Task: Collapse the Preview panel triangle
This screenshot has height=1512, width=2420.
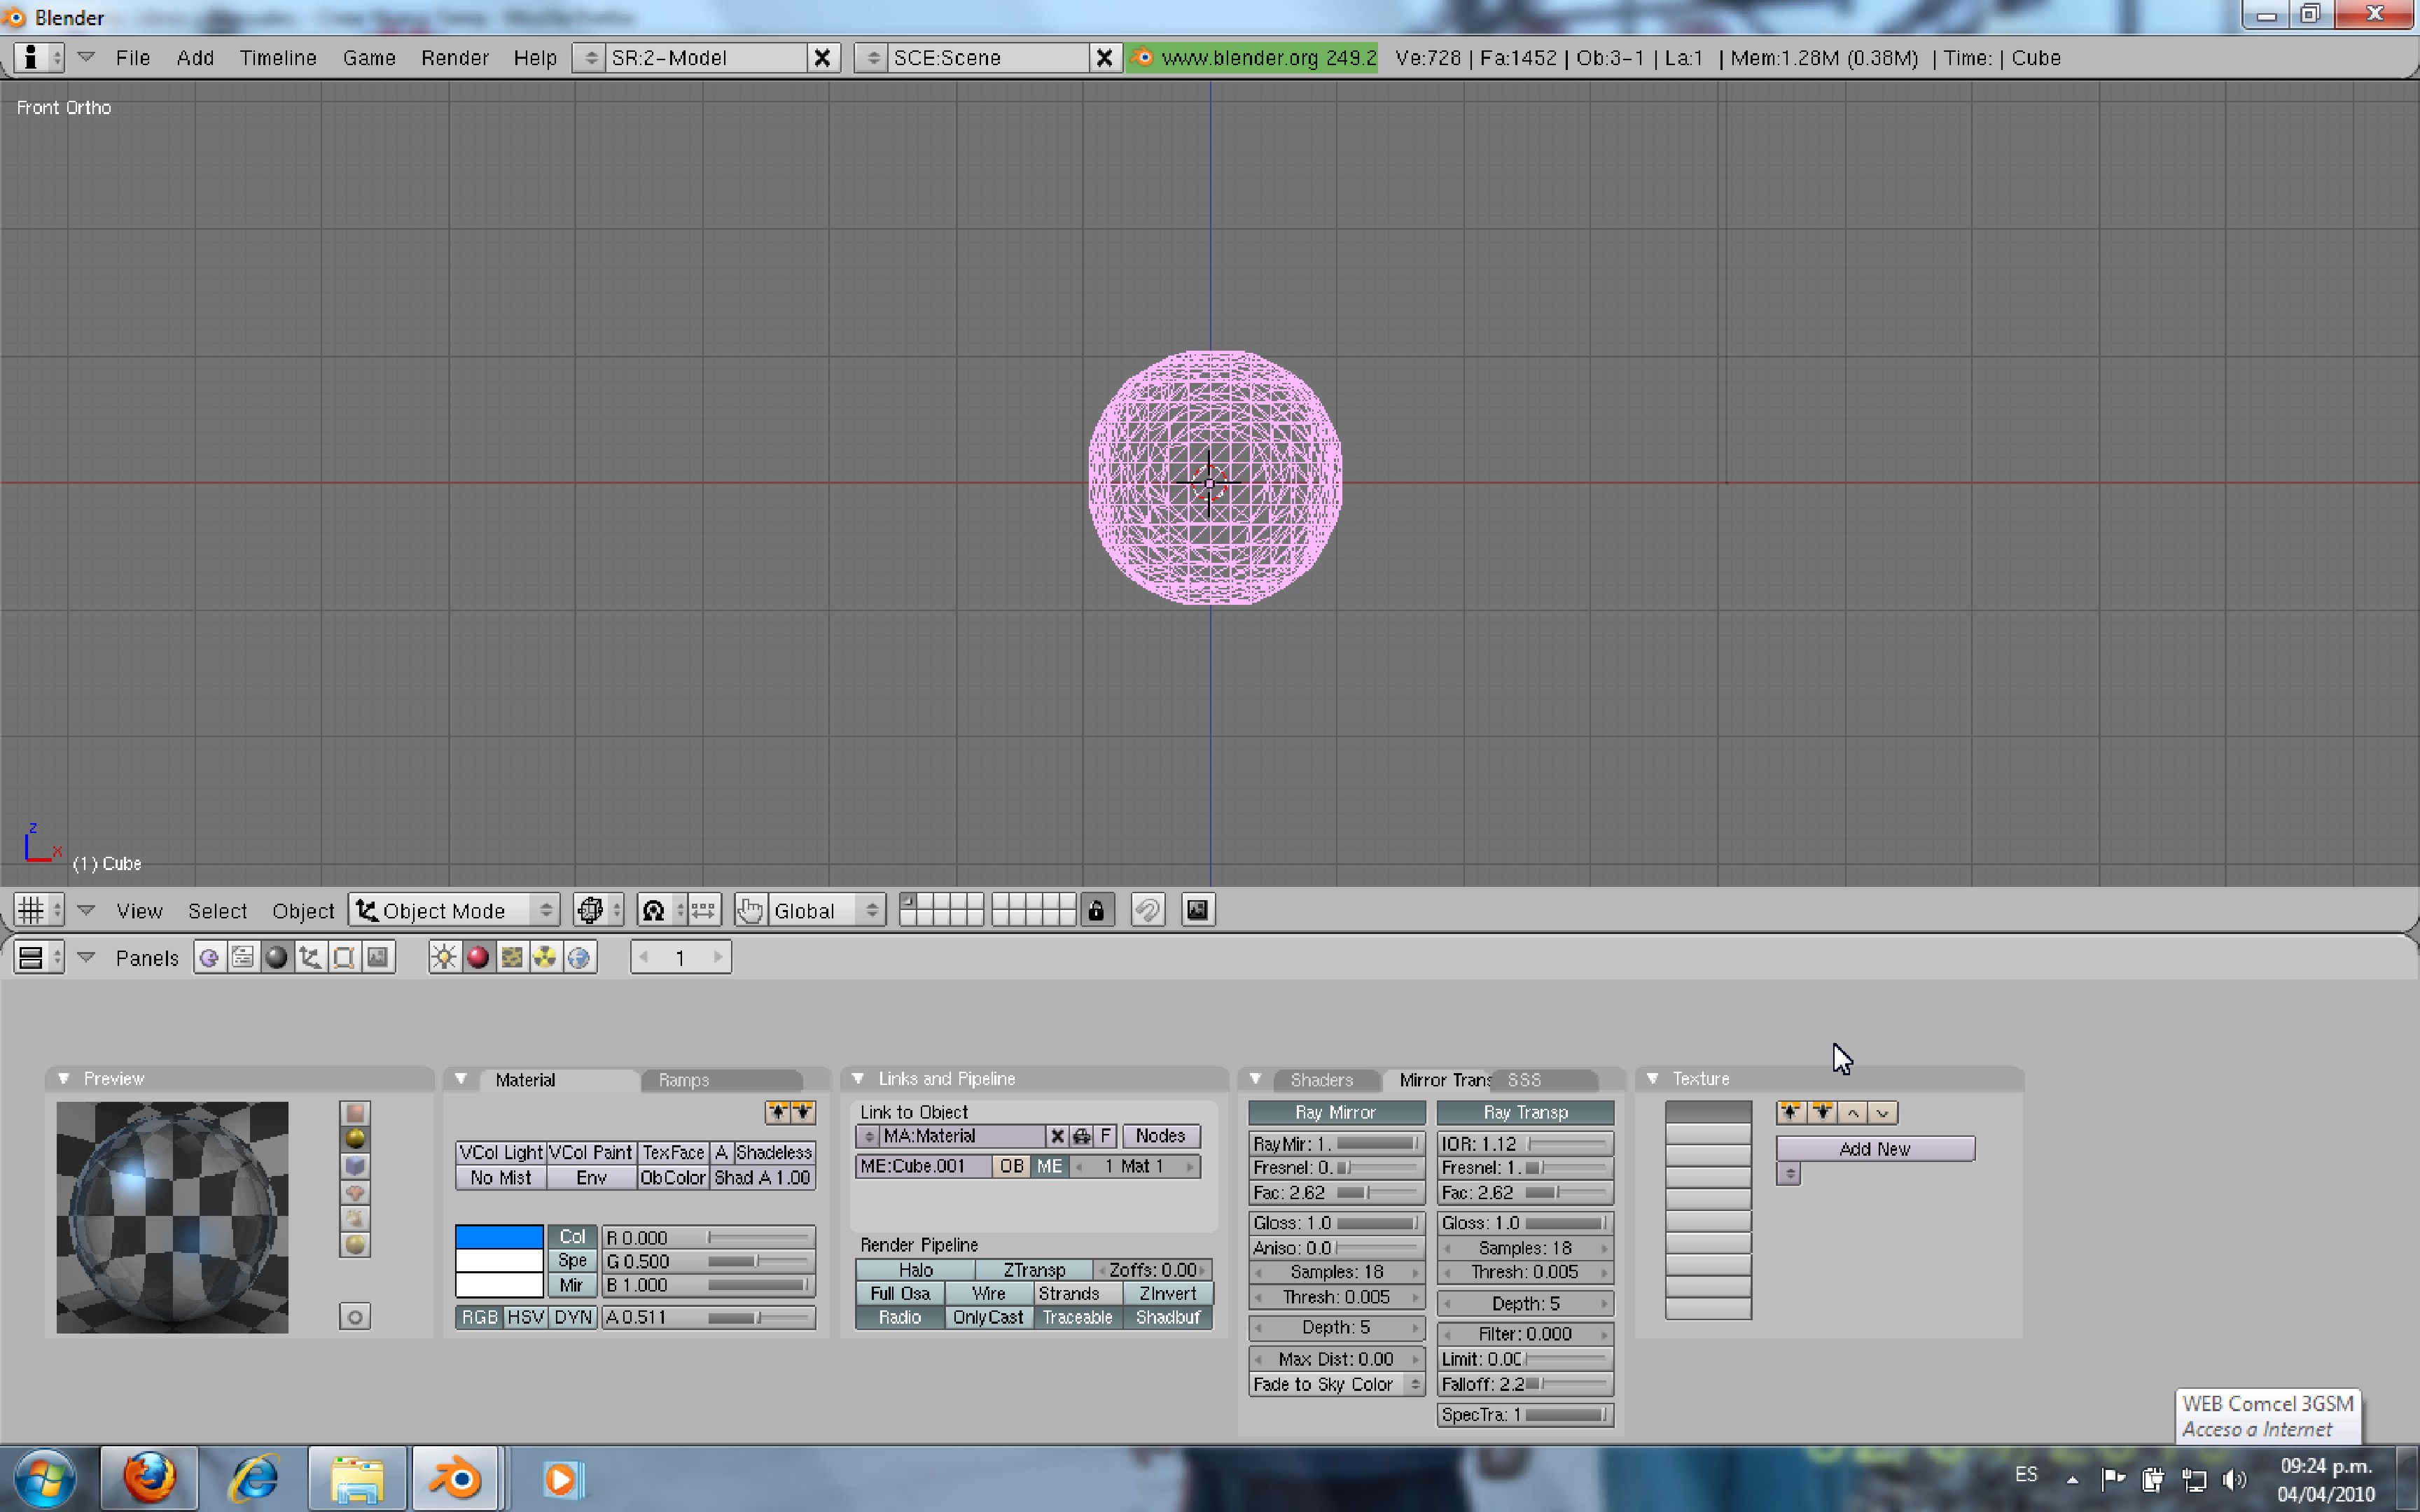Action: click(64, 1079)
